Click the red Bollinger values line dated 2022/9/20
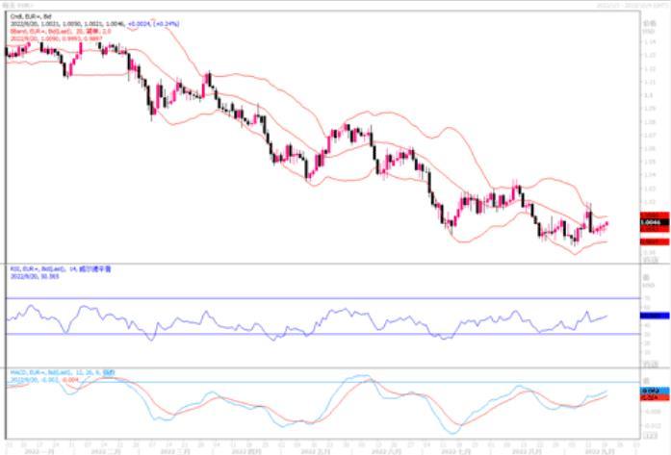Viewport: 671px width, 455px height. point(56,38)
